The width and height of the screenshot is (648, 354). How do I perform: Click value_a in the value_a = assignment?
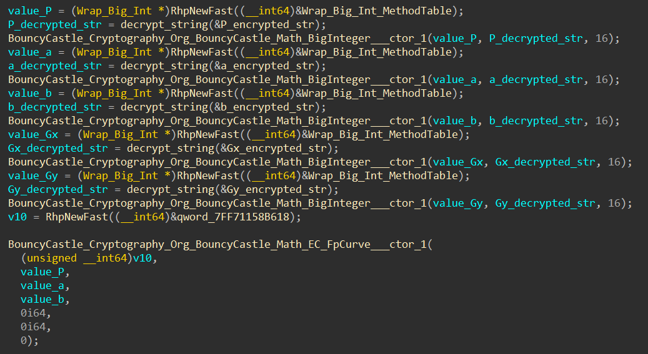[x=30, y=52]
